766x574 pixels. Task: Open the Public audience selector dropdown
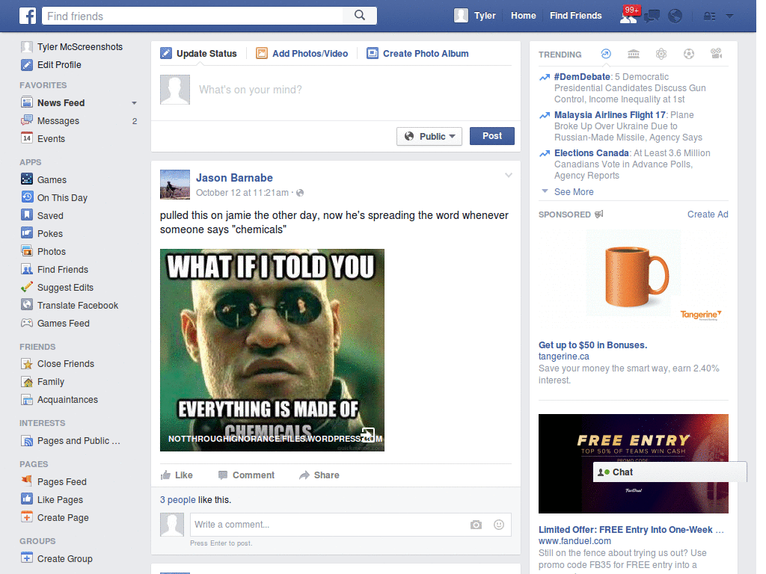[x=429, y=136]
